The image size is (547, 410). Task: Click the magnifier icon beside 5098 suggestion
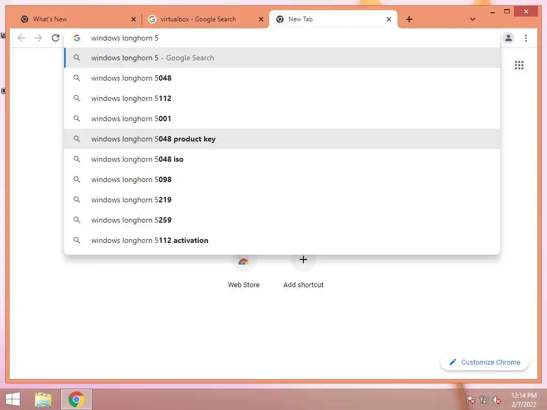click(x=77, y=179)
